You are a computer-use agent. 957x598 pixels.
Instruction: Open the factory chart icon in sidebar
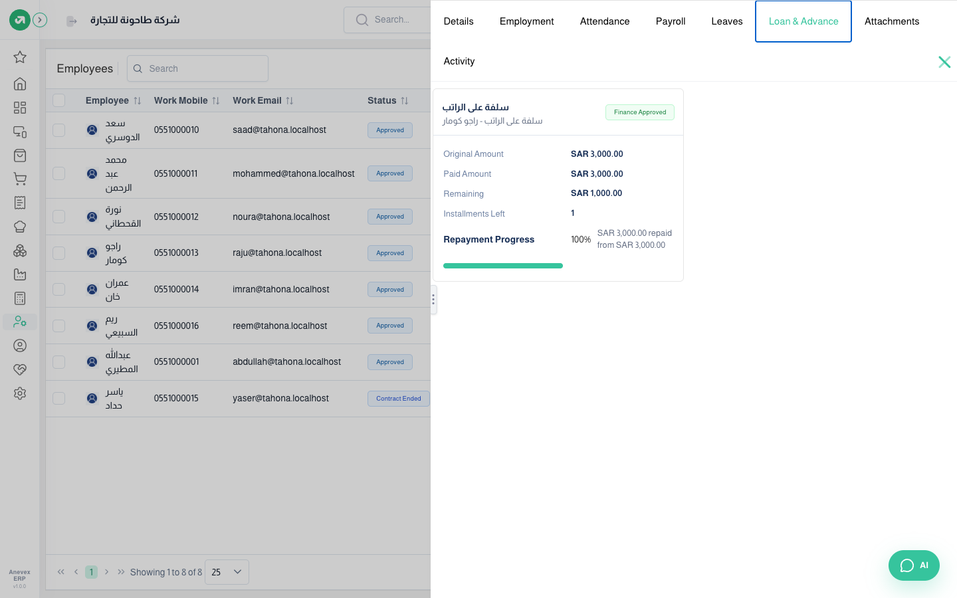click(x=20, y=274)
